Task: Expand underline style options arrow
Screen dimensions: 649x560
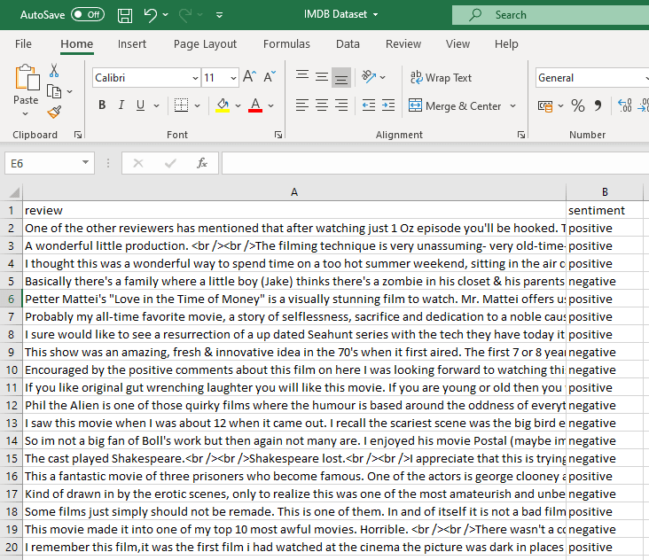Action: [156, 105]
